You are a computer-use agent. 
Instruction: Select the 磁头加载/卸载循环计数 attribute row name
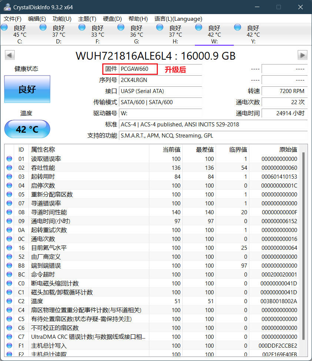click(x=62, y=292)
